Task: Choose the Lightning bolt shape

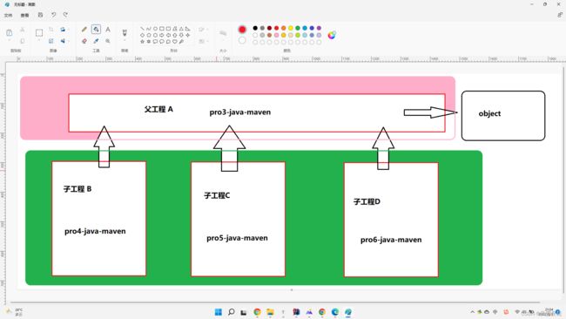Action: [181, 42]
